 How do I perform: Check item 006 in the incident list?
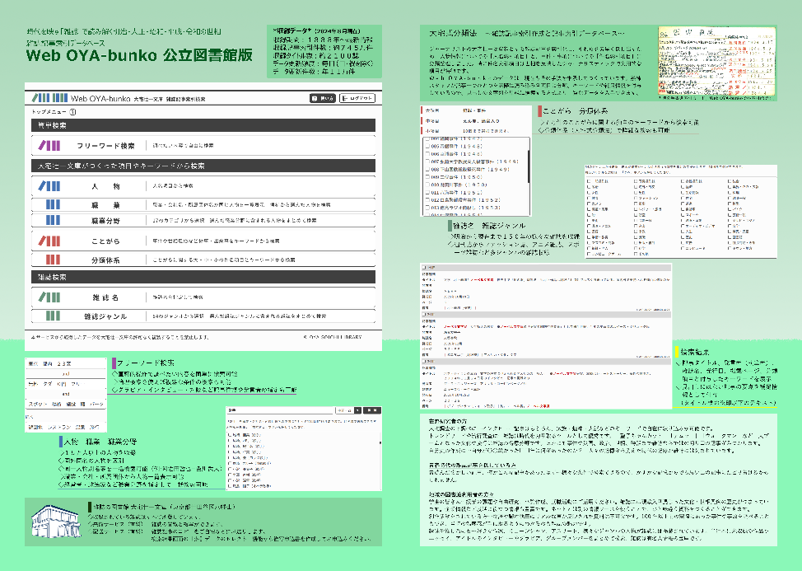[x=427, y=153]
